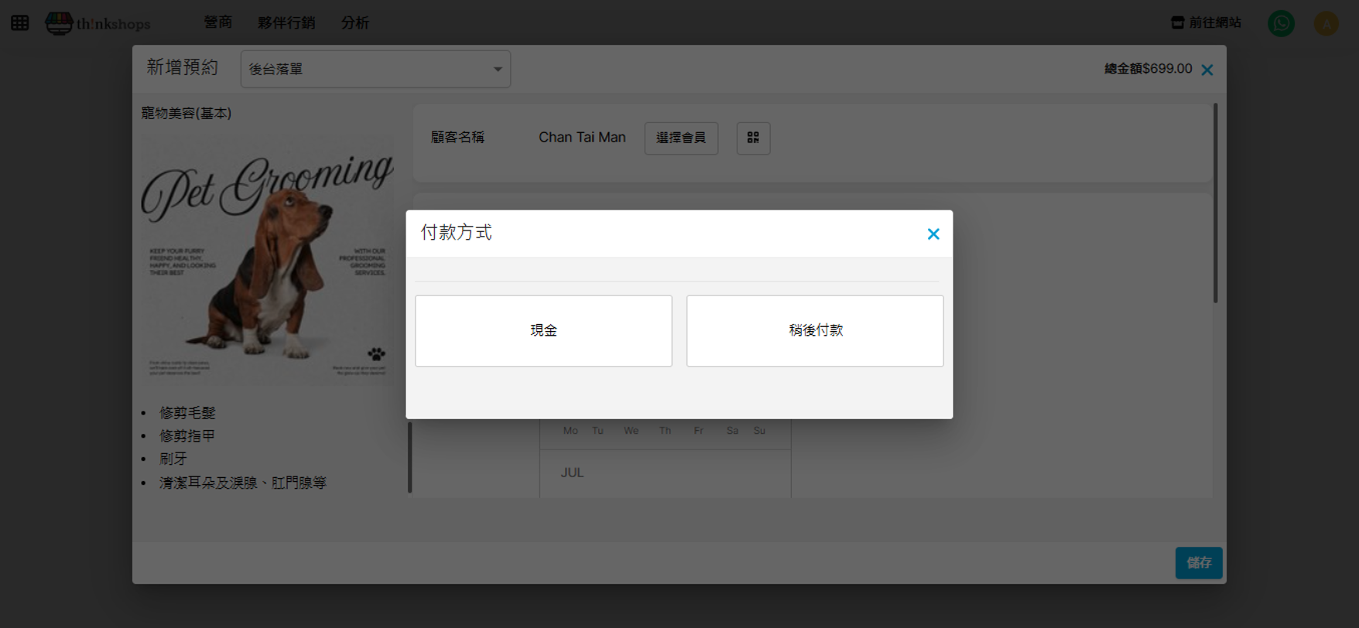
Task: Click the Chan Tai Man customer name
Action: point(582,138)
